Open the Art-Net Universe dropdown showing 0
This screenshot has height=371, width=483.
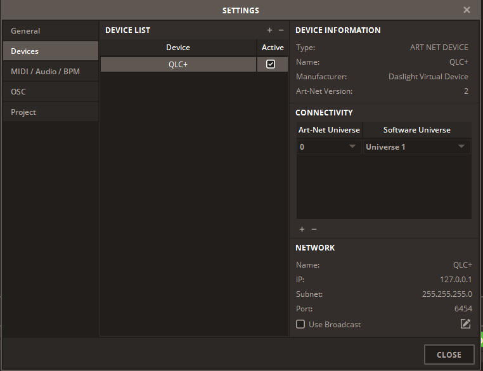click(x=329, y=146)
